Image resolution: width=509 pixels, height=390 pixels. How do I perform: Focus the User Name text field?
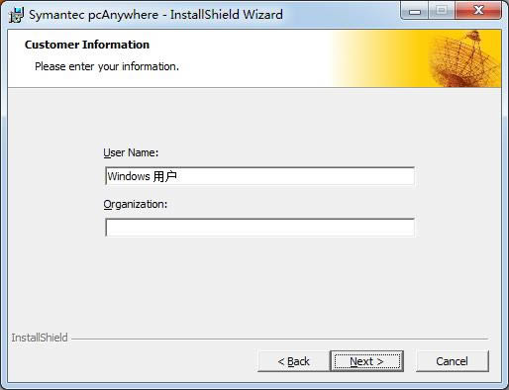click(259, 176)
